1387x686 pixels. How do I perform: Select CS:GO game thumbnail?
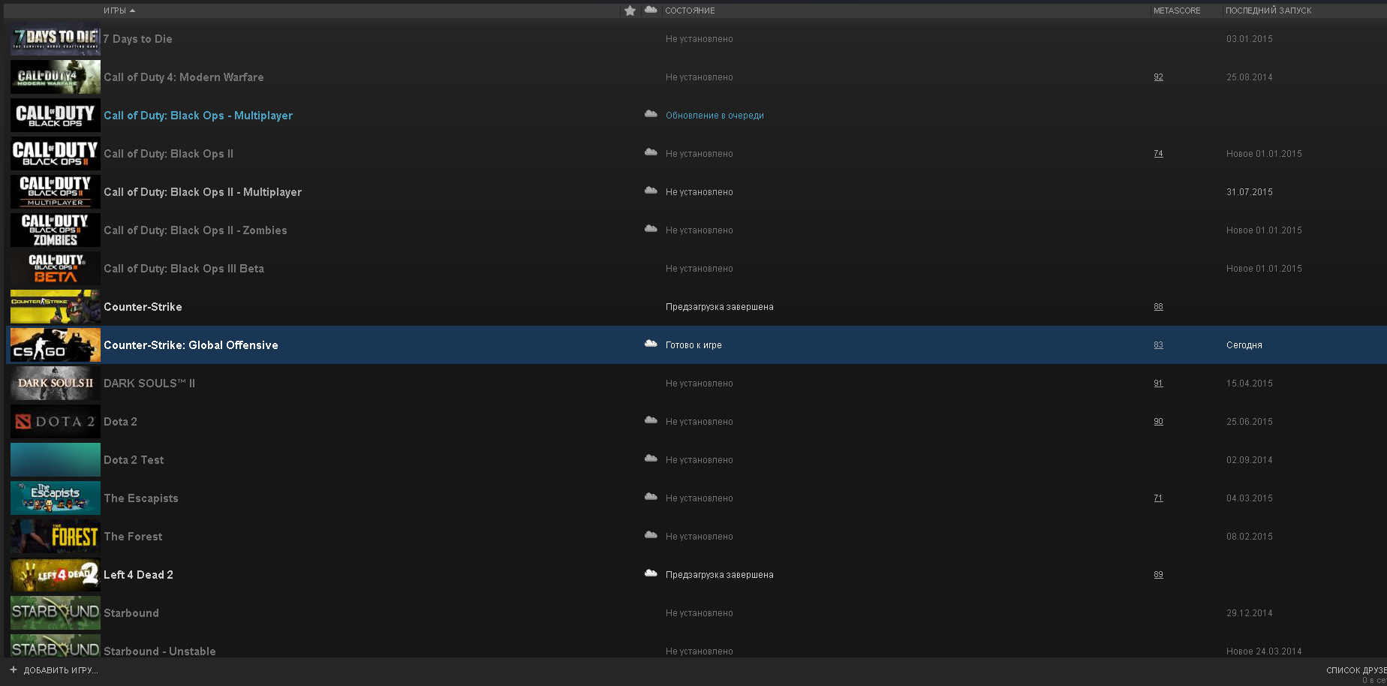(56, 345)
